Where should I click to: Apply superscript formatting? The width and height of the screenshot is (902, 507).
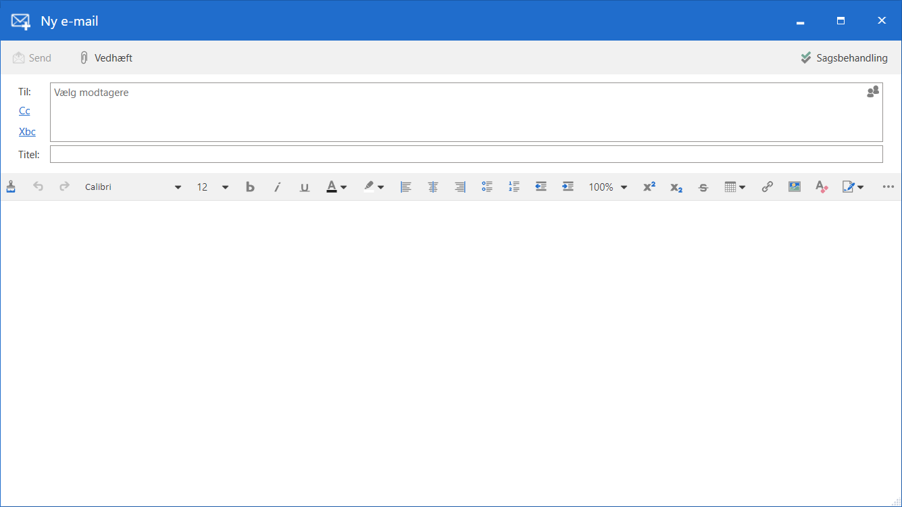[649, 187]
